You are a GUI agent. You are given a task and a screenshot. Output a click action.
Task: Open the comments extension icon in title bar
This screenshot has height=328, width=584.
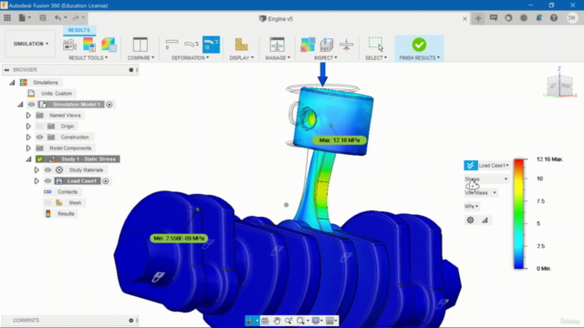(x=494, y=18)
